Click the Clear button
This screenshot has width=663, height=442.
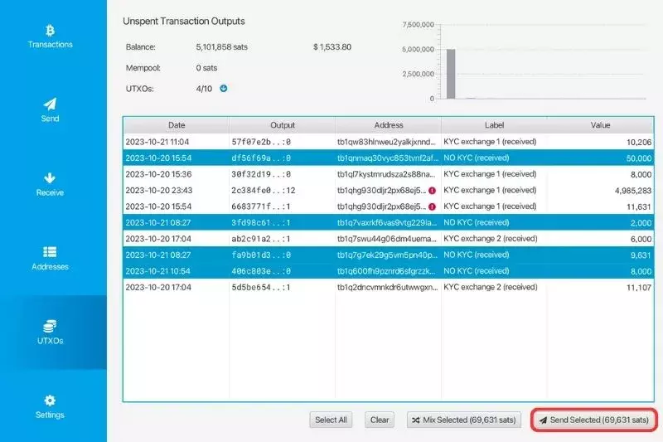point(380,420)
